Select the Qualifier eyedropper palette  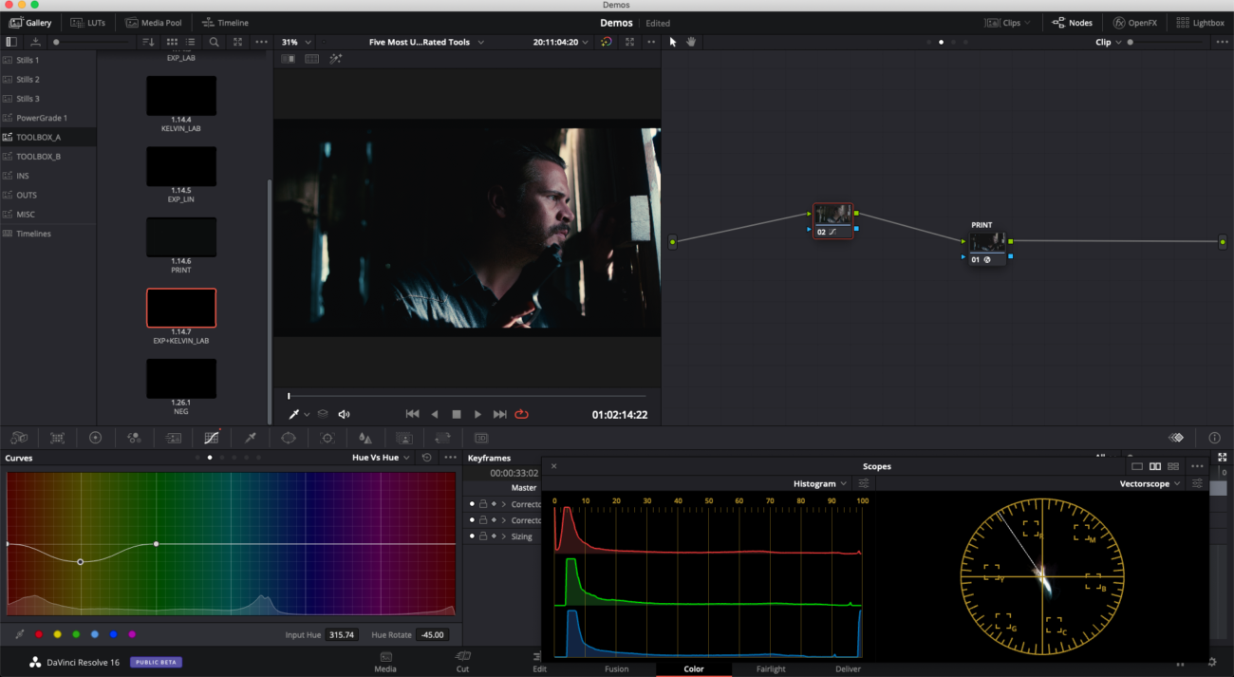[x=251, y=438]
